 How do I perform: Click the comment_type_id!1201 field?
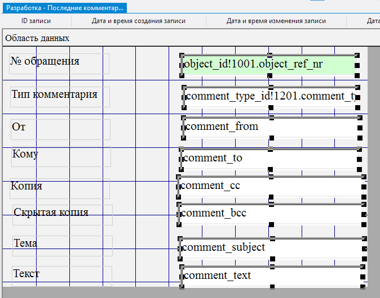pos(270,97)
